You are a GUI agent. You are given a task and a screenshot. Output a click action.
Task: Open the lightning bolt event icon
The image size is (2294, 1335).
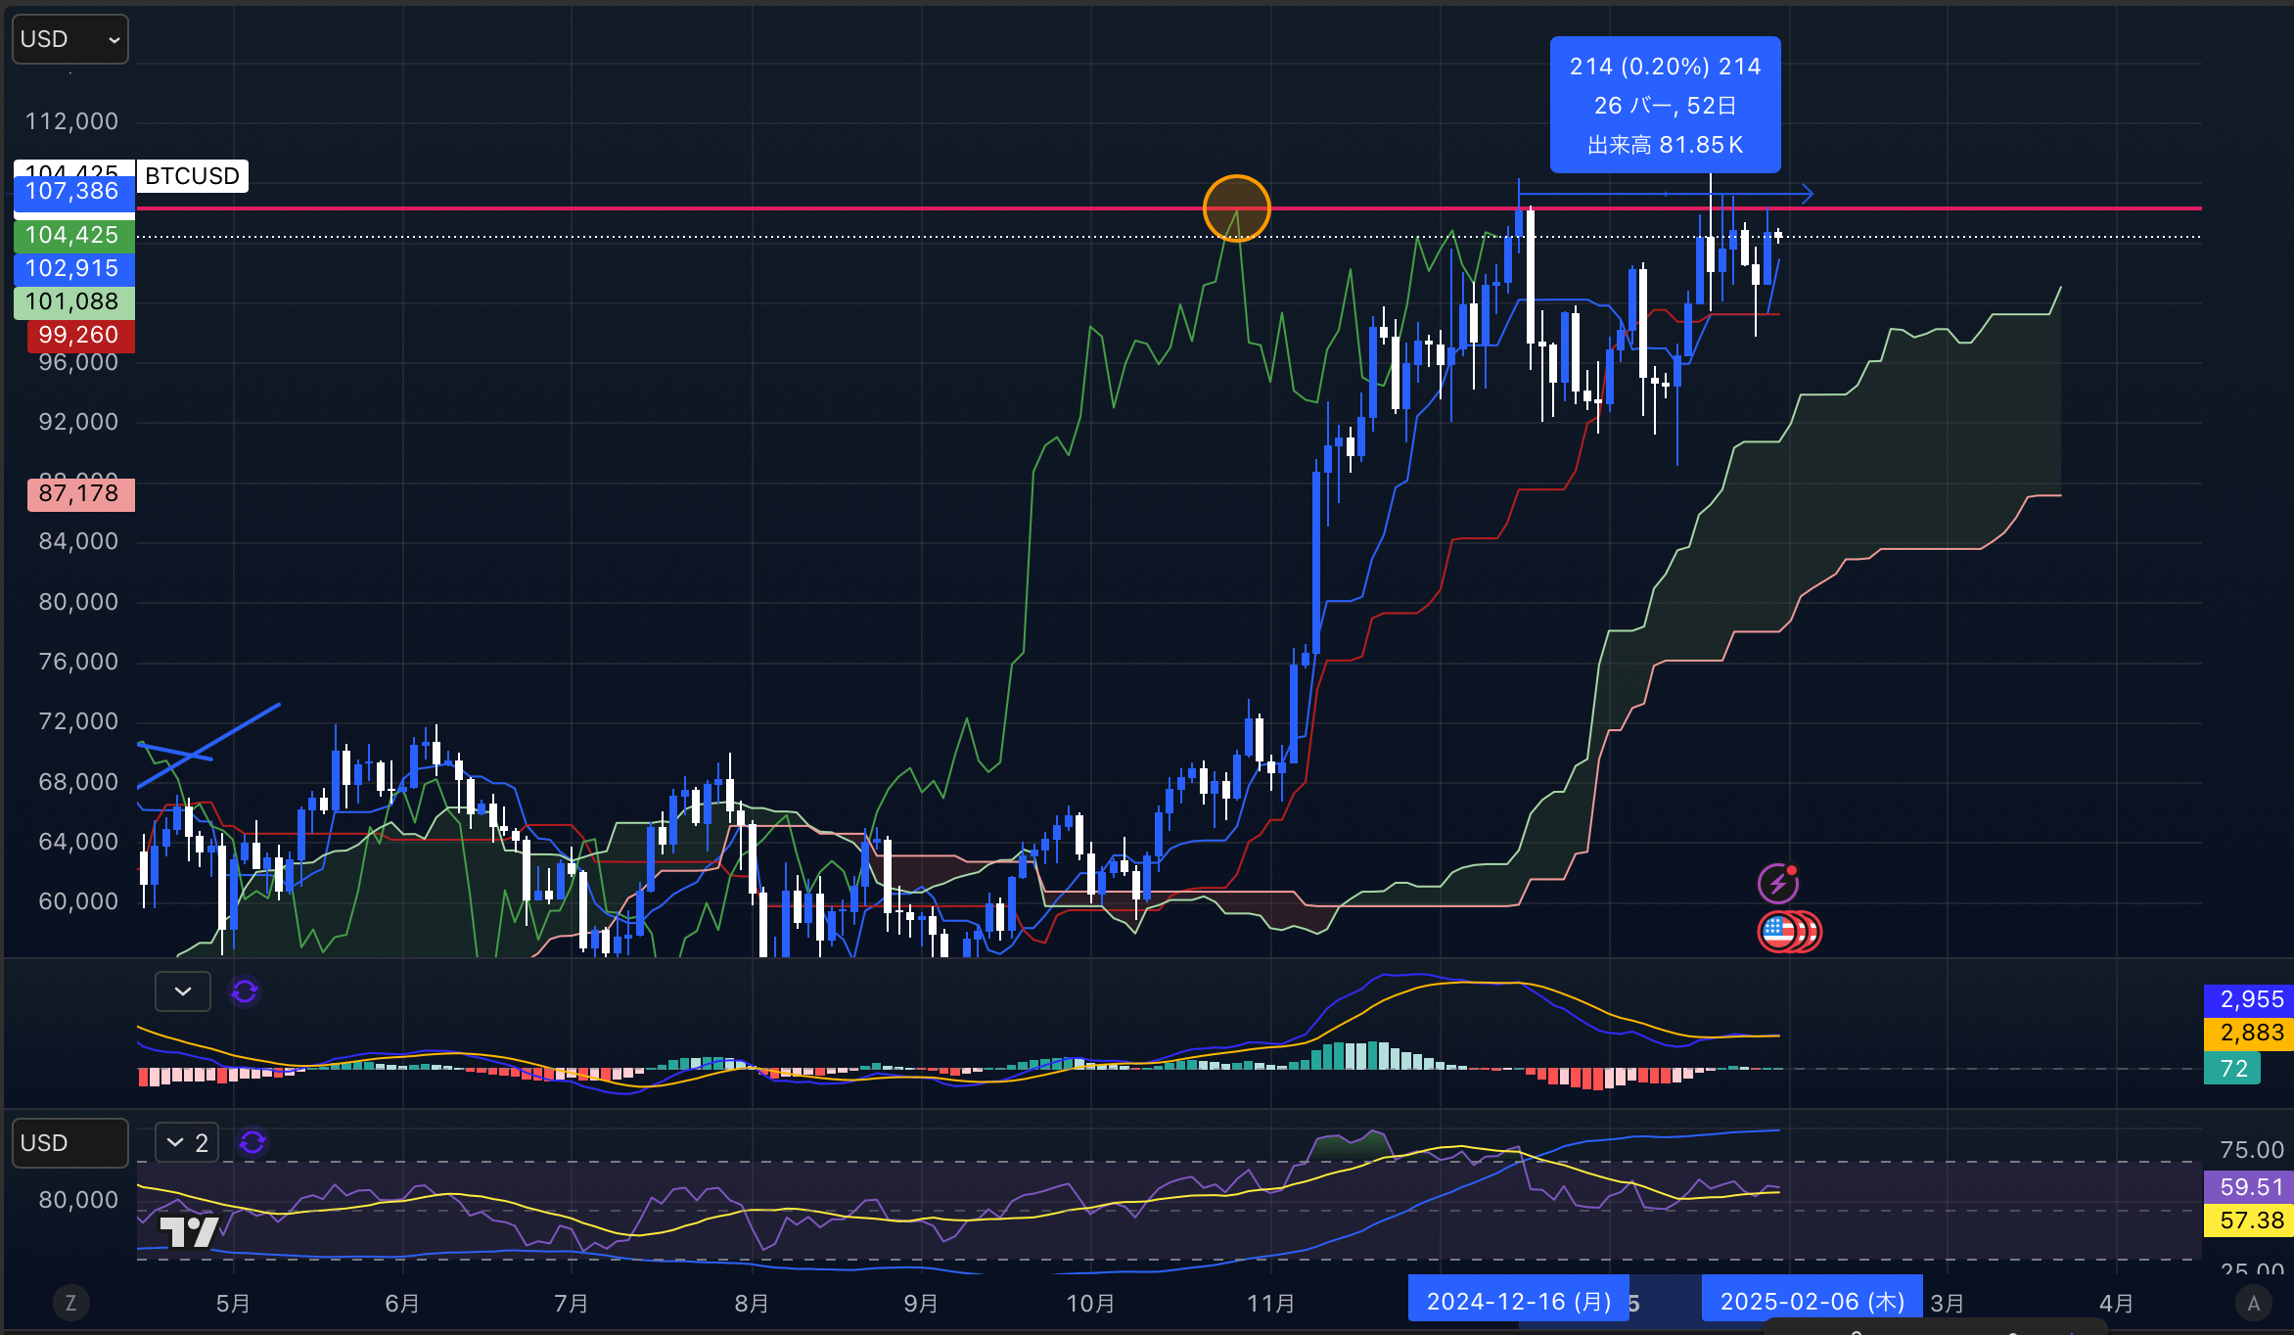click(x=1778, y=884)
